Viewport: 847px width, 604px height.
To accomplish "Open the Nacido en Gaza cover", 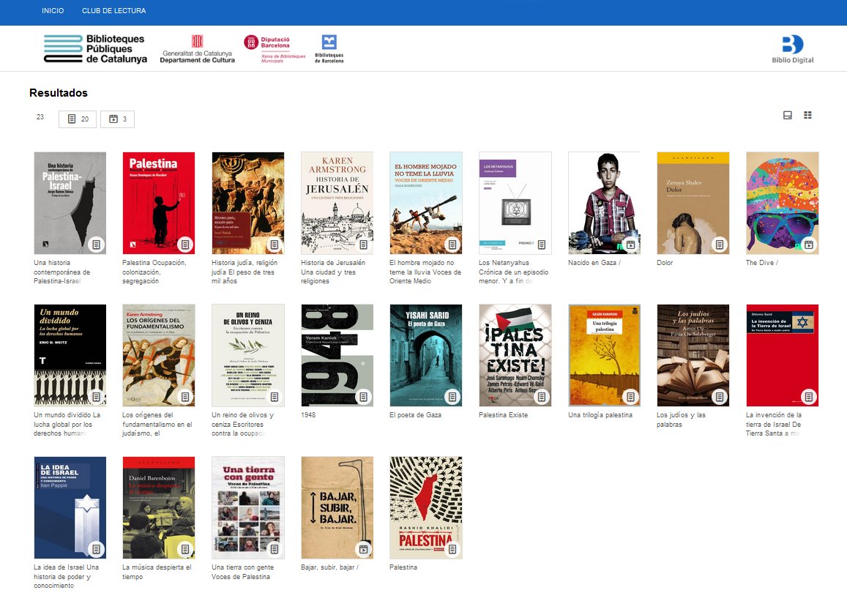I will click(605, 203).
